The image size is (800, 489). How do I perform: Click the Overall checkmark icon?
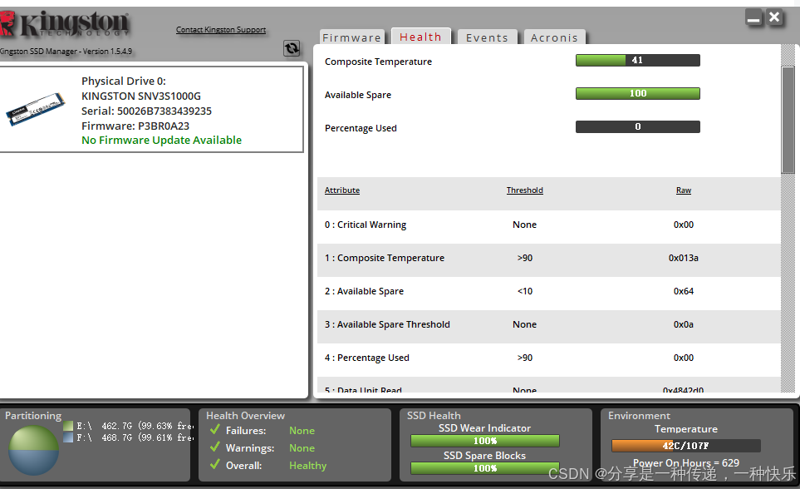pyautogui.click(x=215, y=465)
